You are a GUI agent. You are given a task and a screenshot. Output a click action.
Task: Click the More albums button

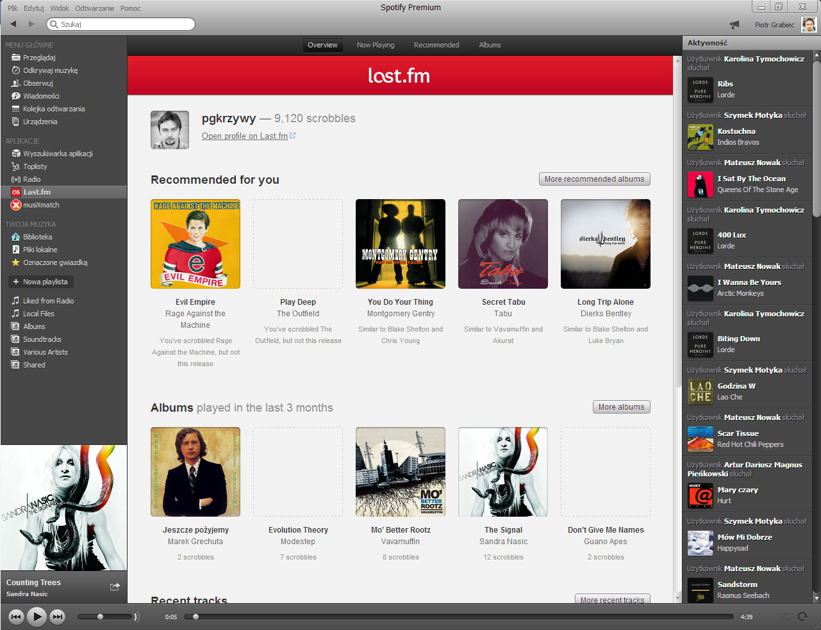pos(622,407)
